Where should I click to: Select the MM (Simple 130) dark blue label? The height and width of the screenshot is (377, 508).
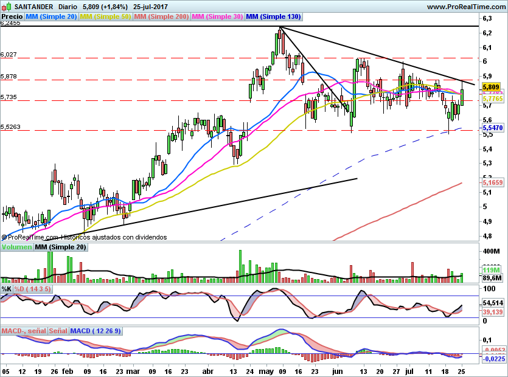click(x=273, y=16)
